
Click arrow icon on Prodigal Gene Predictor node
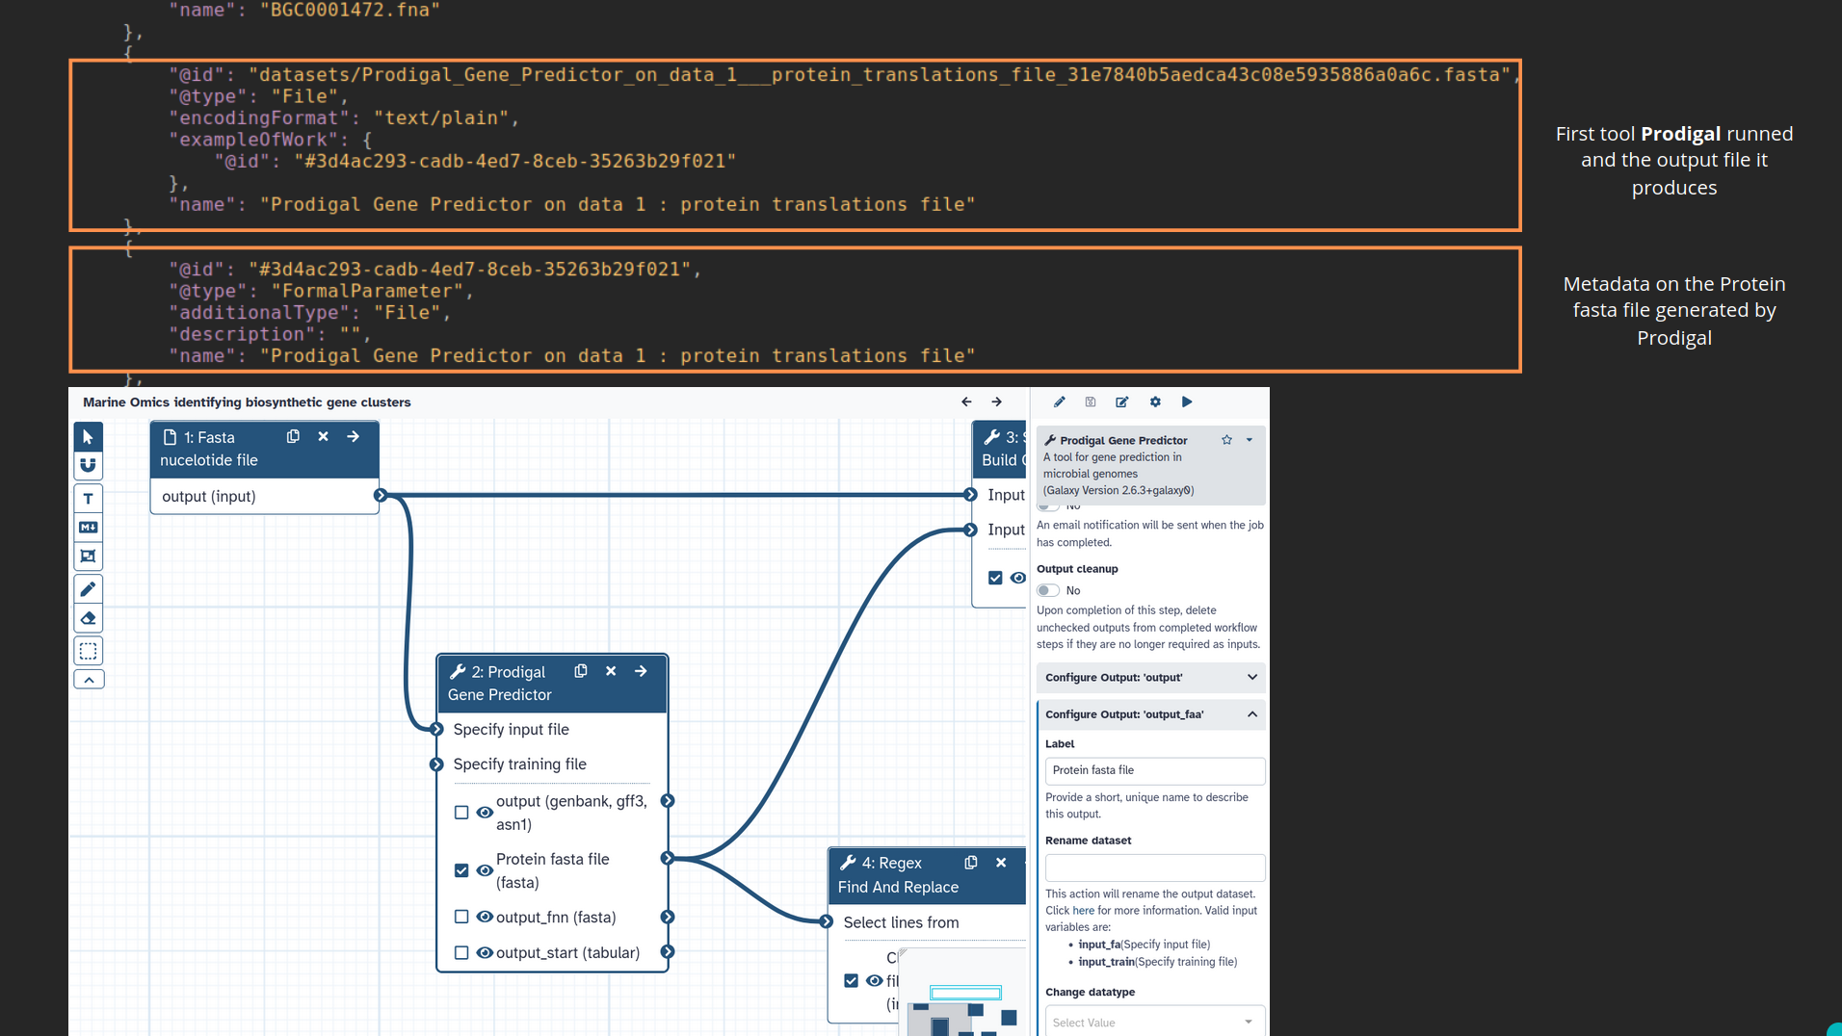tap(641, 671)
